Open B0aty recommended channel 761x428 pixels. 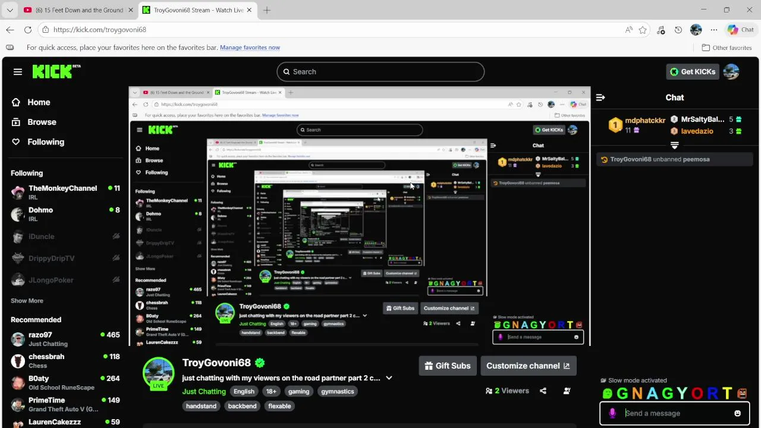pyautogui.click(x=65, y=382)
